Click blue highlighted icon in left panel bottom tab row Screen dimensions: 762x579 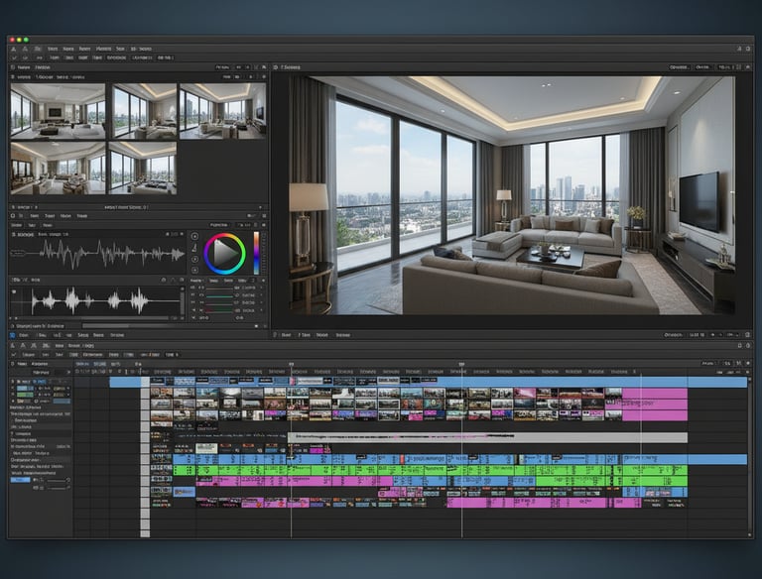click(13, 335)
